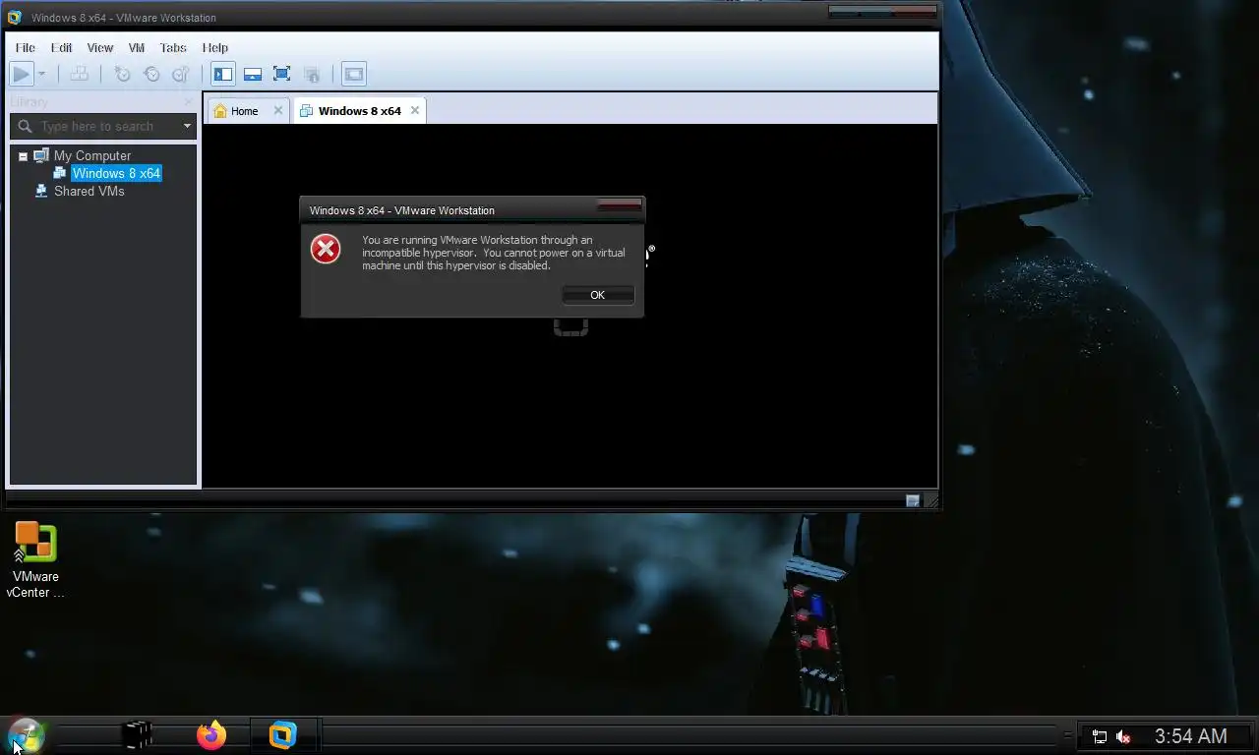Open the Manage Snapshots toolbar icon

pos(181,74)
